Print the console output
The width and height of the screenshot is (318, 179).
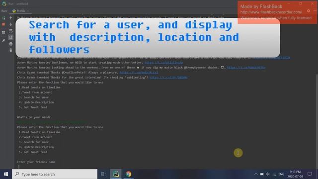click(x=11, y=44)
